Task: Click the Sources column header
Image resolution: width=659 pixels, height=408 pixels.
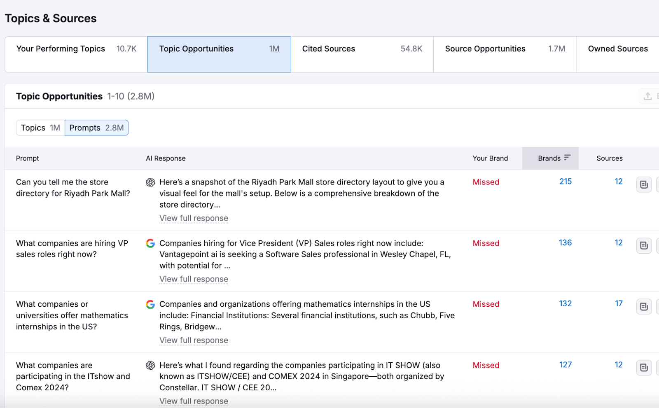Action: [x=609, y=159]
